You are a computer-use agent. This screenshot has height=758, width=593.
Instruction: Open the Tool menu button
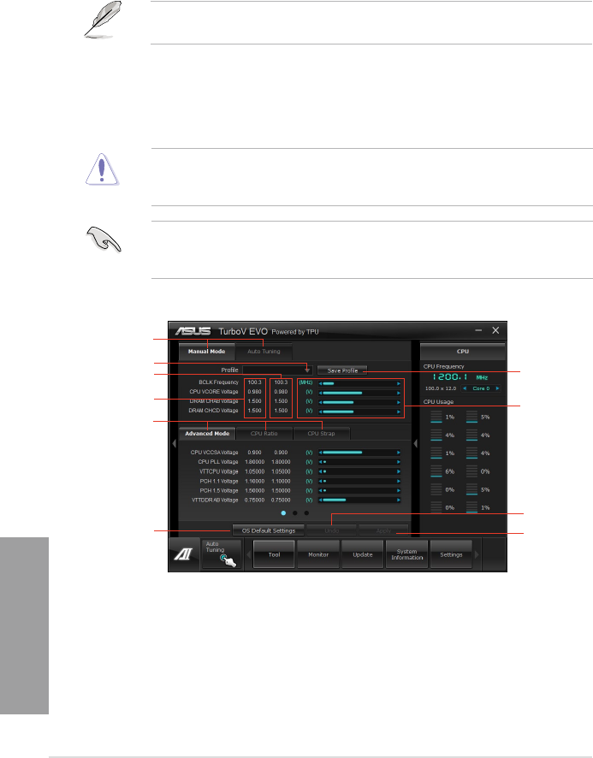pos(274,554)
